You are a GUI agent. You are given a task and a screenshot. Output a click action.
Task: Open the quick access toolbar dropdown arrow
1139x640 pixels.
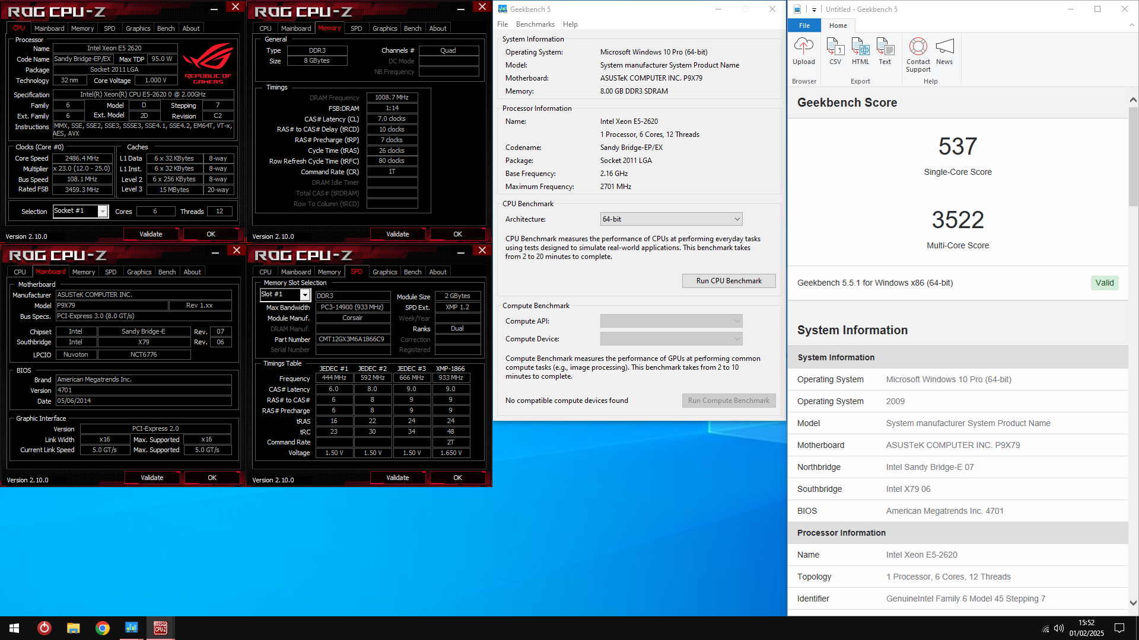[x=814, y=9]
